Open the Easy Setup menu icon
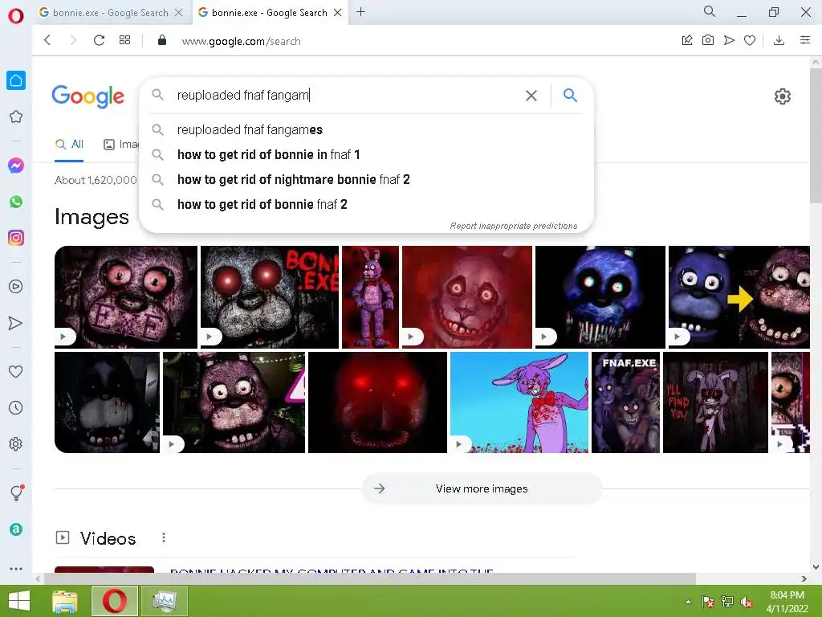This screenshot has width=822, height=617. (805, 40)
